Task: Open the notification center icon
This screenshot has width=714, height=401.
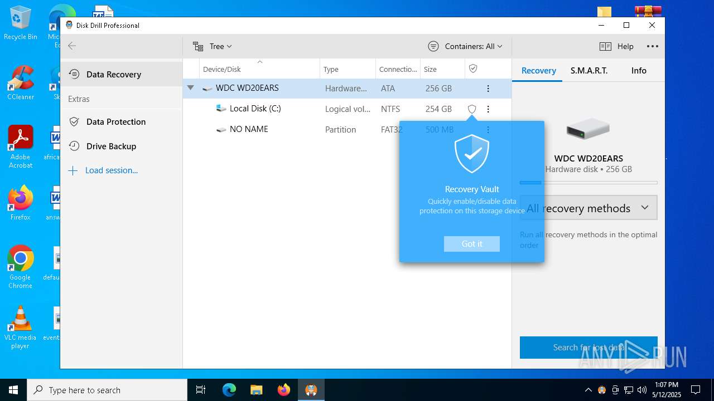Action: 696,390
